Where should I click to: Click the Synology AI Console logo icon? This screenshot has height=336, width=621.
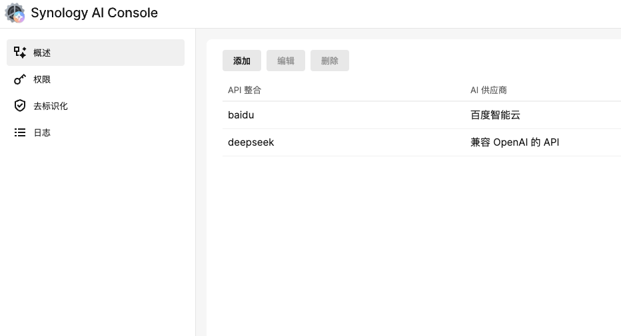pyautogui.click(x=15, y=13)
